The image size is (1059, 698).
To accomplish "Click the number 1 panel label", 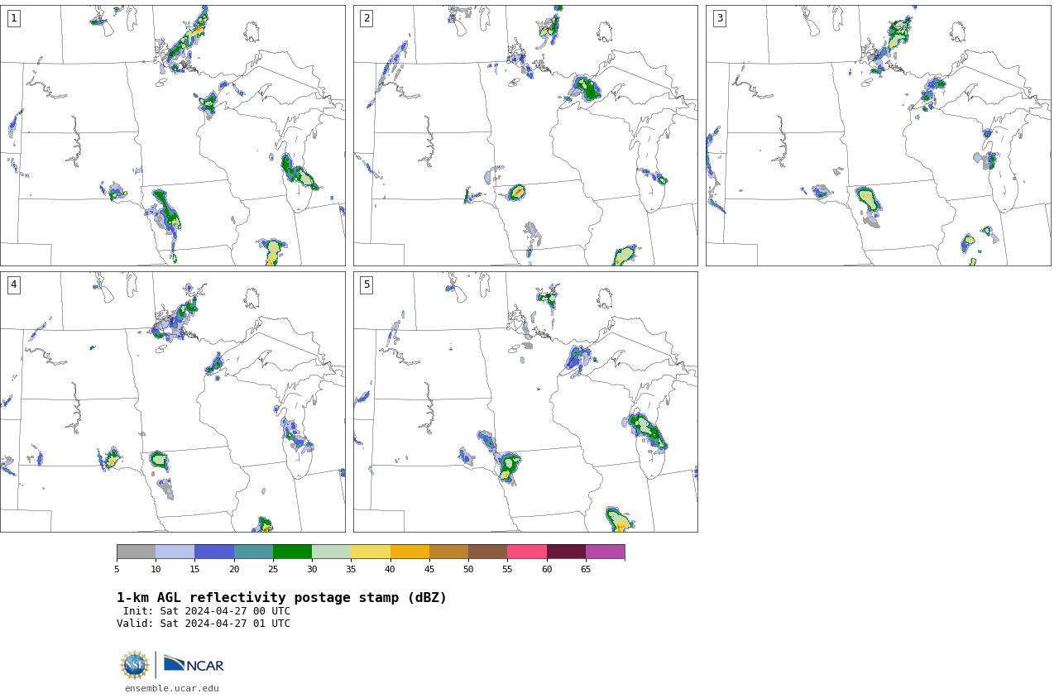I will click(13, 18).
